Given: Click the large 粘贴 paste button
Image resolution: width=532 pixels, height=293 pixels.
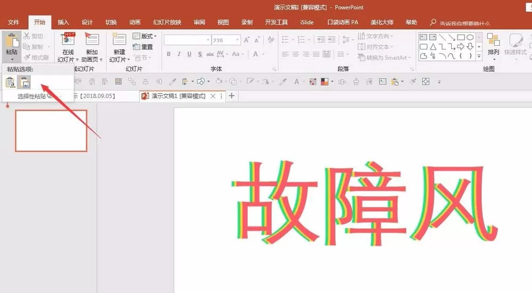Looking at the screenshot, I should coord(12,46).
